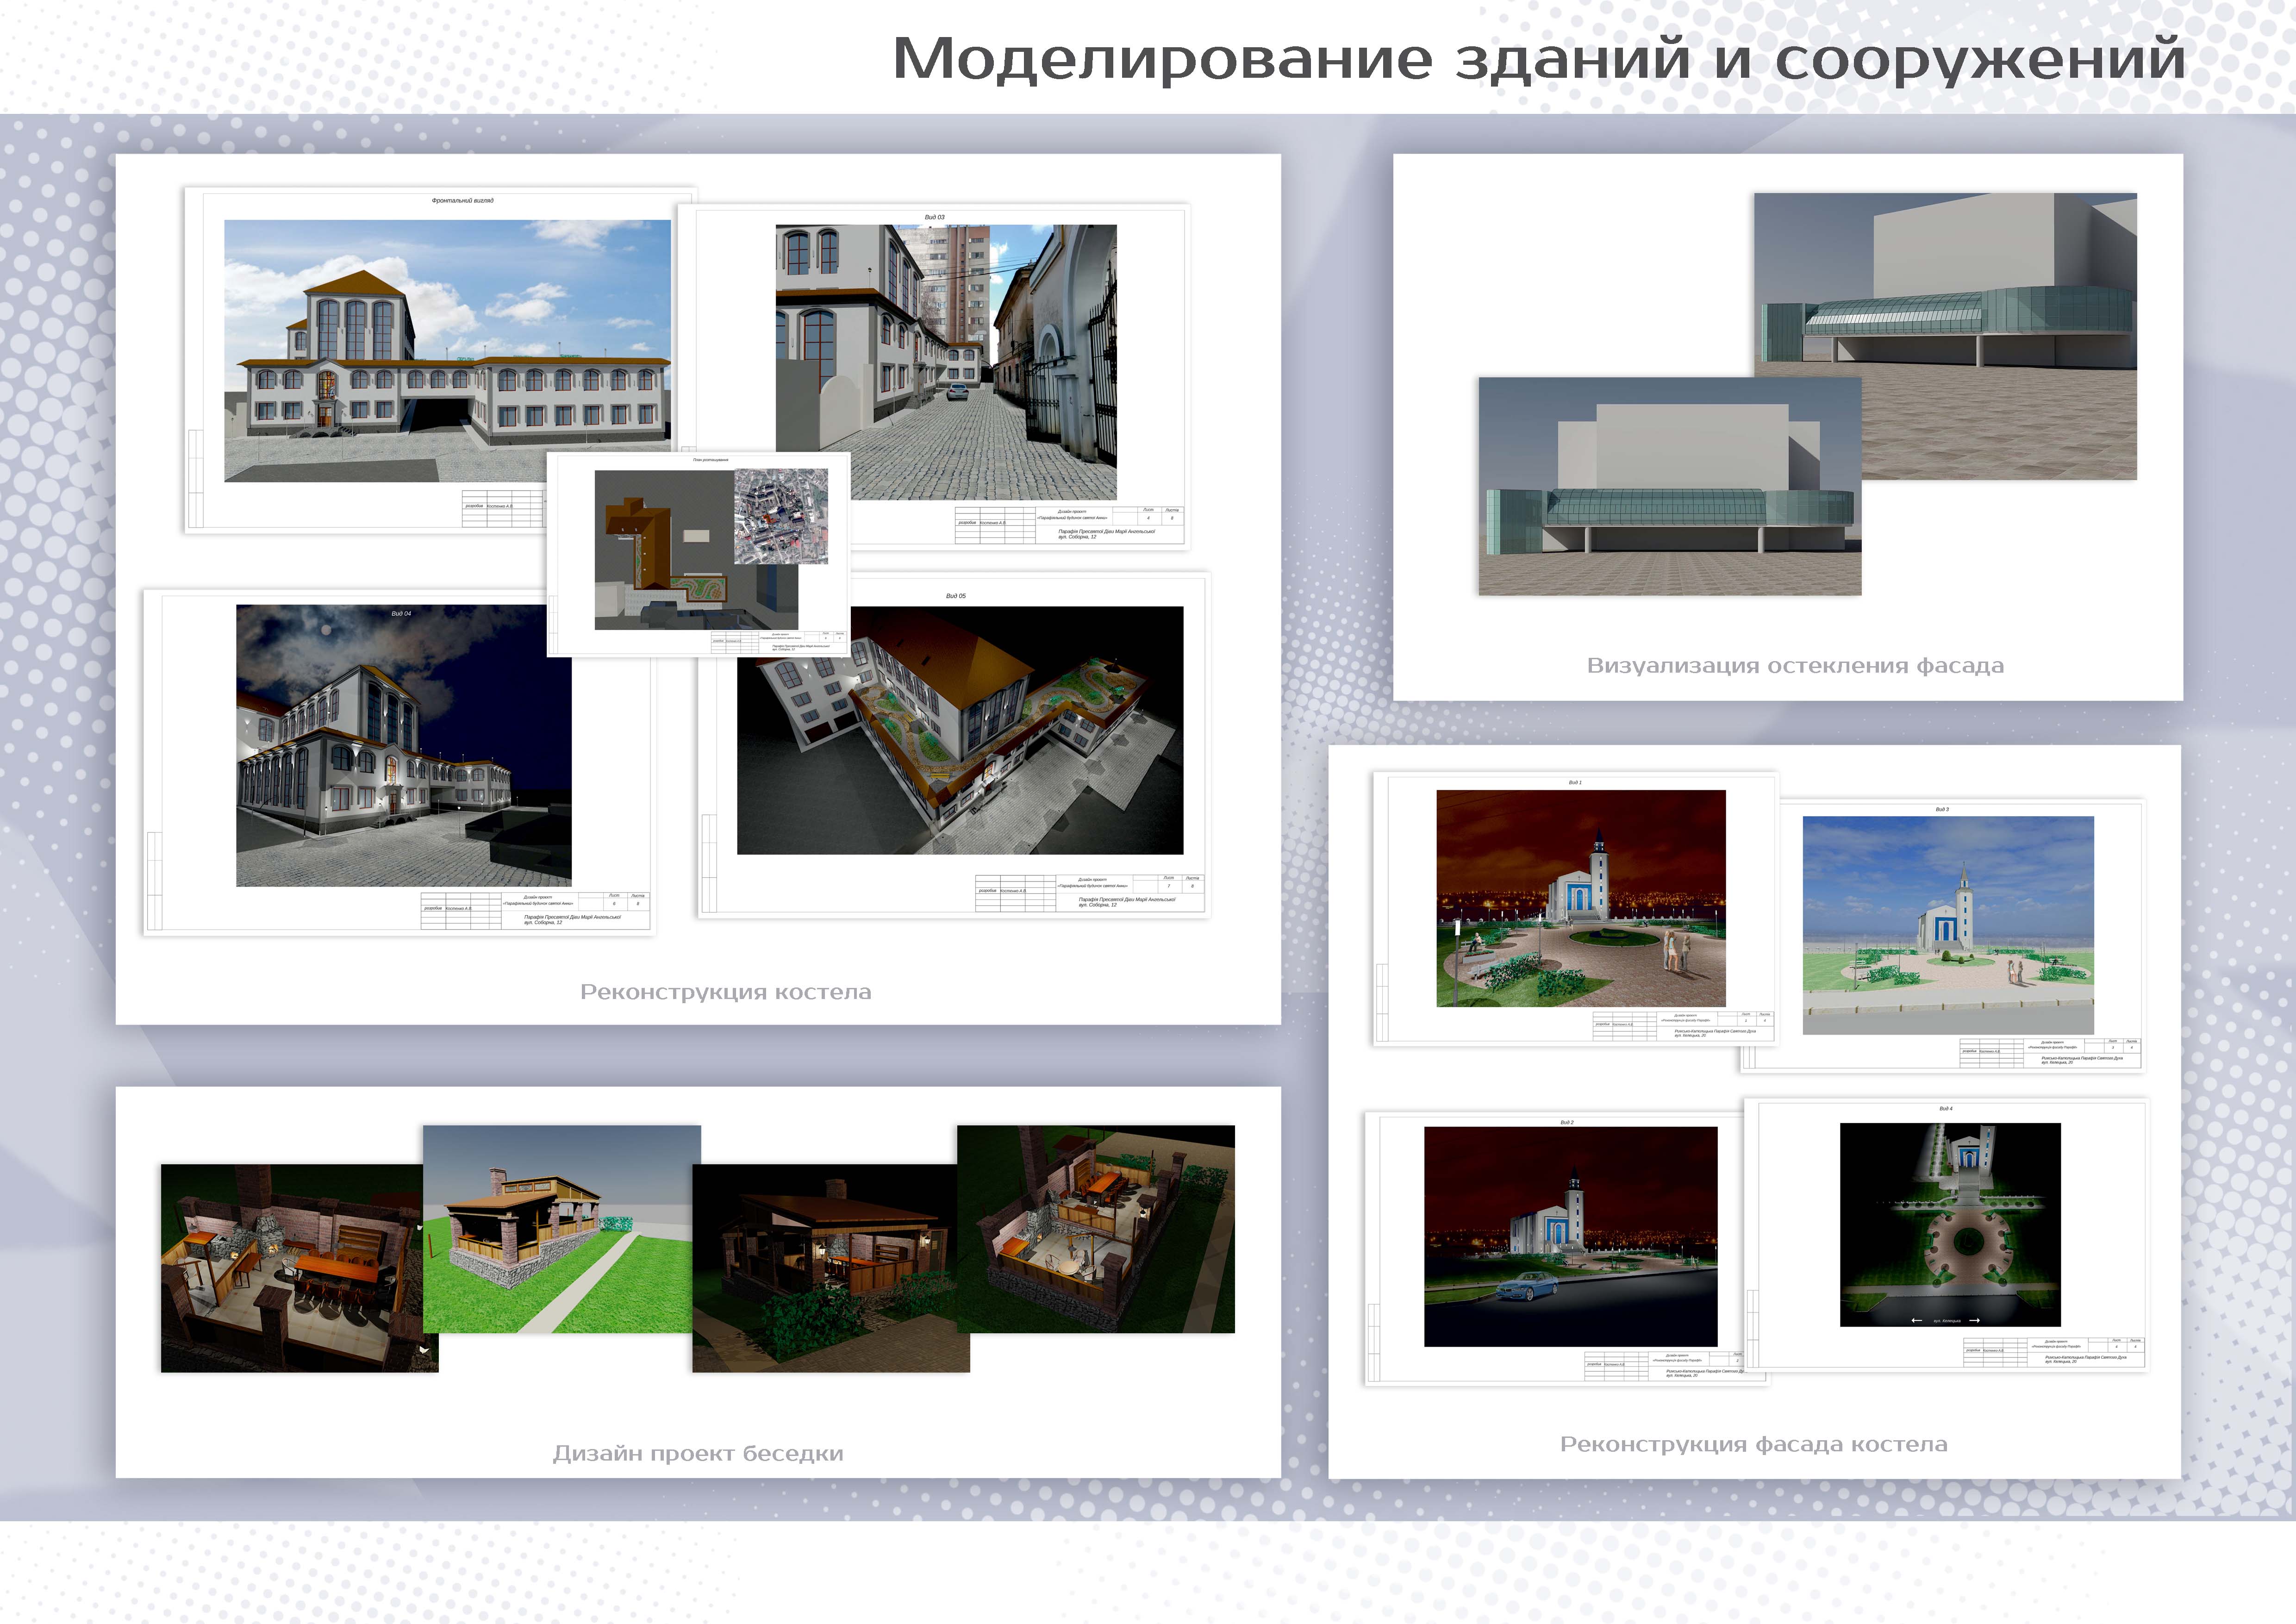The image size is (2296, 1624).
Task: Click the title block stamp on "Вид 05" sheet
Action: tap(1090, 893)
